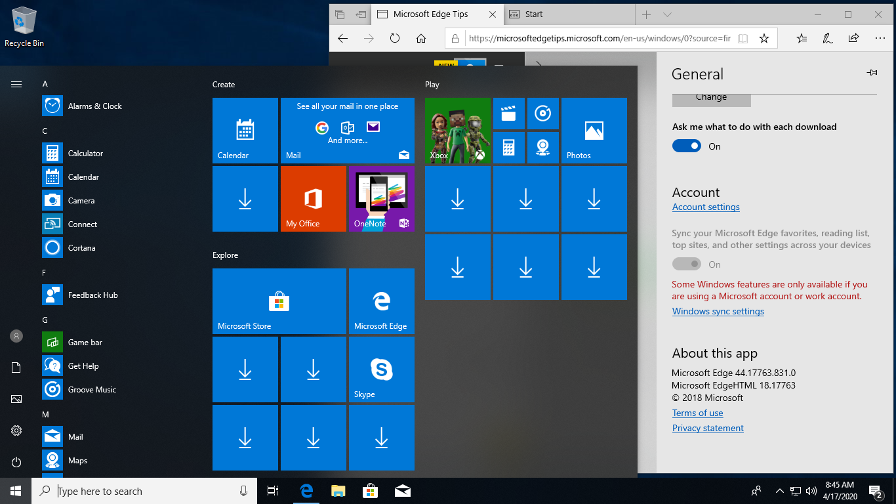Image resolution: width=896 pixels, height=504 pixels.
Task: Open the small Maps tile in Play
Action: point(543,148)
